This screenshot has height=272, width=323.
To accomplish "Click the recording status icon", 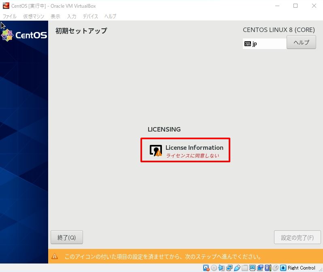I will [x=260, y=268].
